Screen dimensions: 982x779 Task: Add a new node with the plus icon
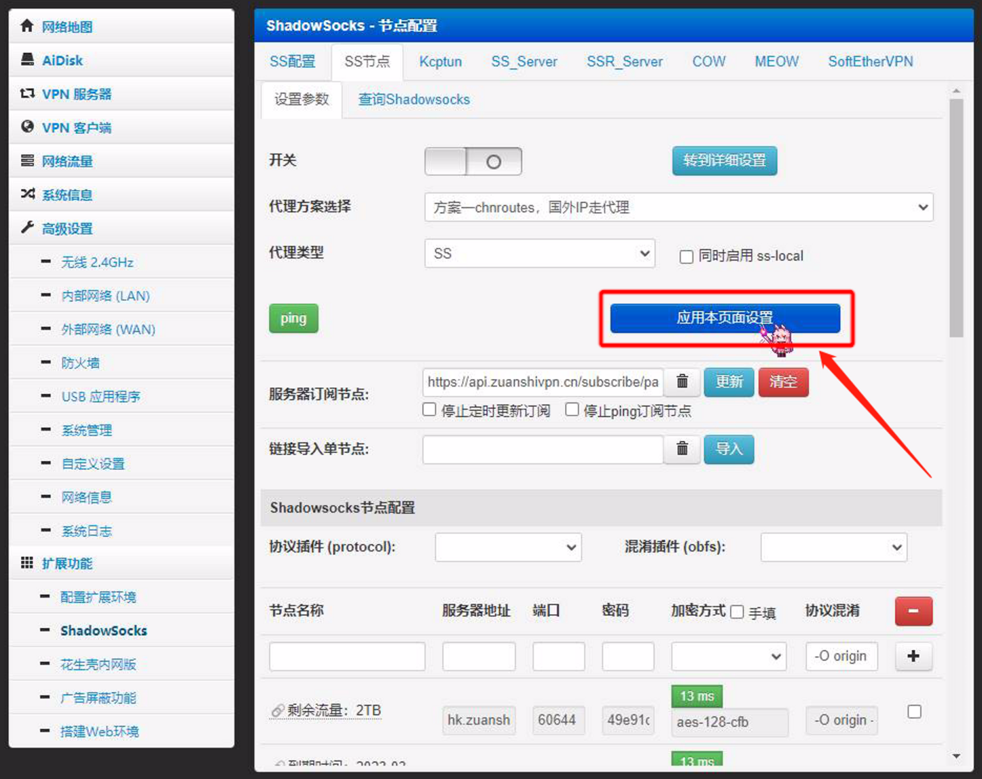click(914, 656)
